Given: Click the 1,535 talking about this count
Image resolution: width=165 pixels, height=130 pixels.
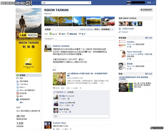Looking at the screenshot, I should [x=20, y=123].
